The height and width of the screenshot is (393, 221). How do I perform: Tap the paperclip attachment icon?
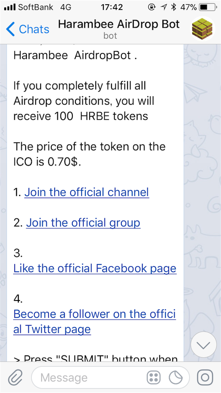point(15,378)
